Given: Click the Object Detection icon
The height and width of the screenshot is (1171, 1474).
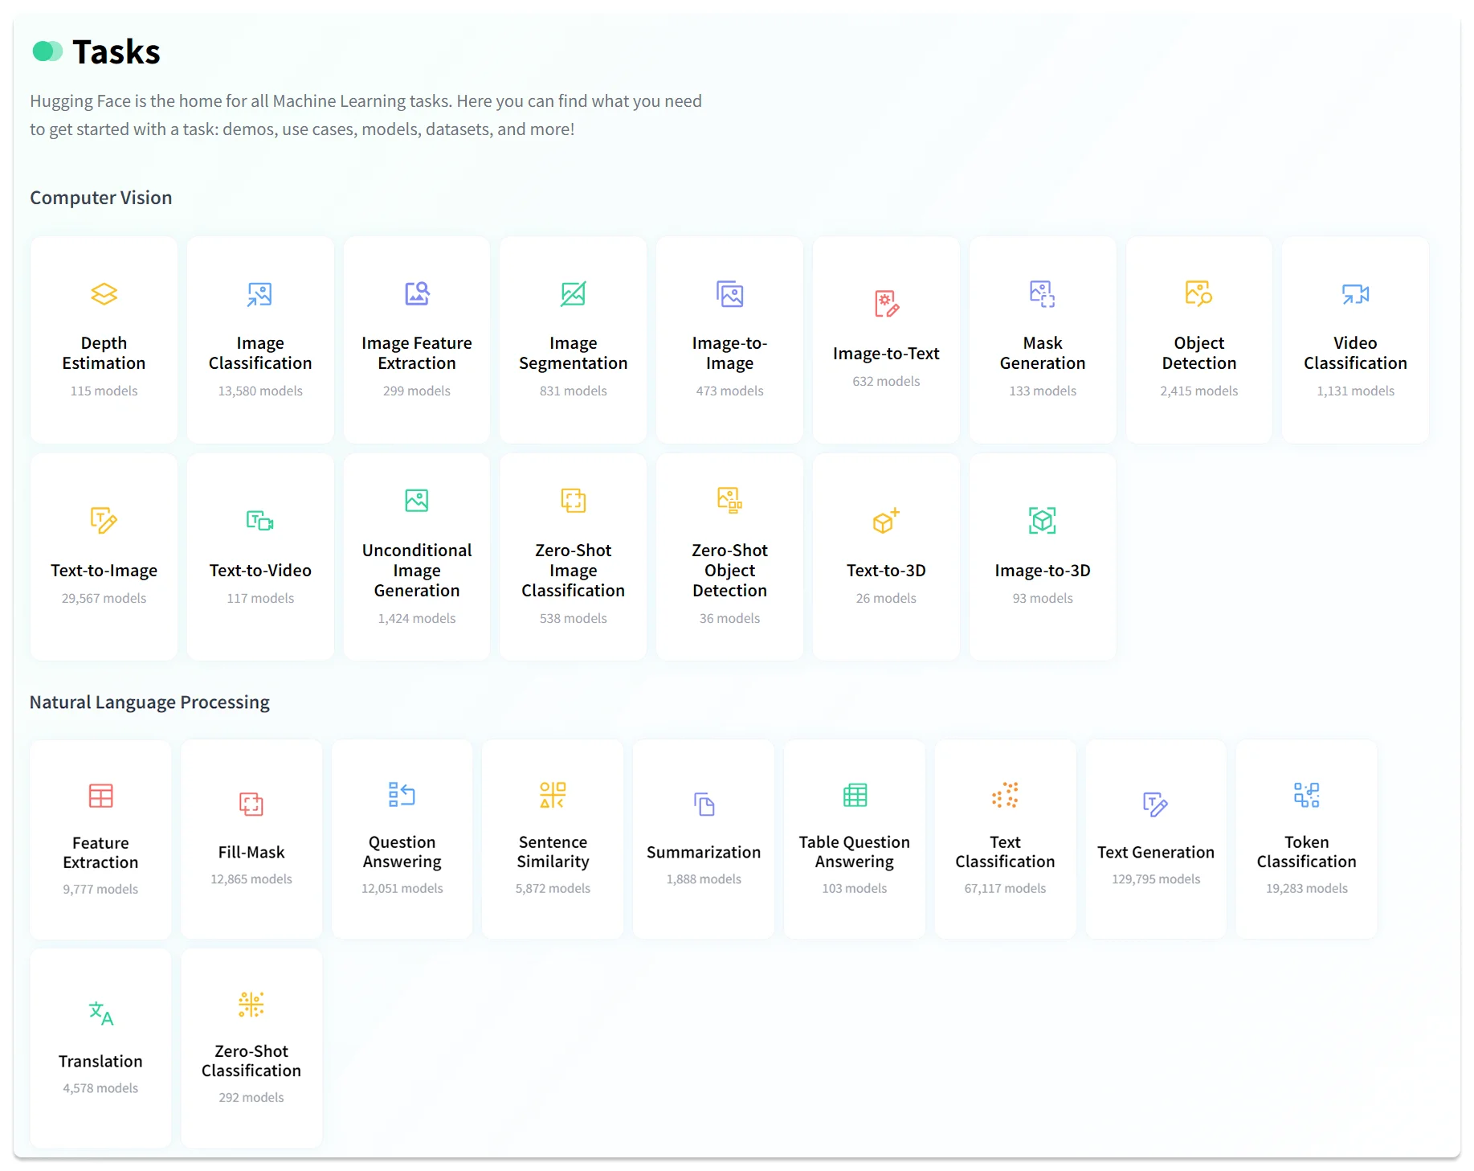Looking at the screenshot, I should pos(1198,293).
